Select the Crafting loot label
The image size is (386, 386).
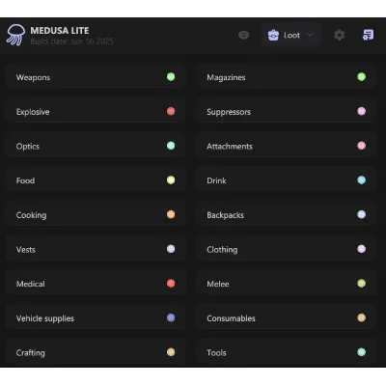pos(31,353)
